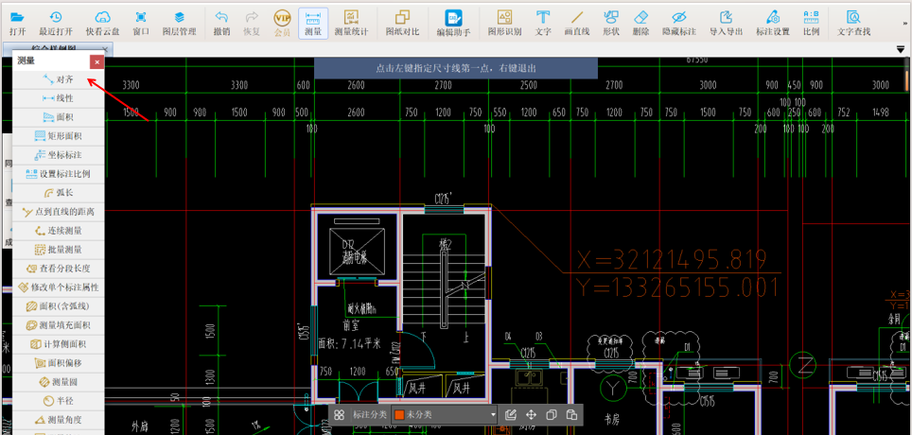Click the X=32121495.819 coordinate label
This screenshot has height=435, width=912.
[671, 259]
